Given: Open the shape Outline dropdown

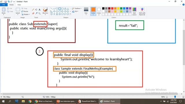Looking at the screenshot, I should coord(77,8).
